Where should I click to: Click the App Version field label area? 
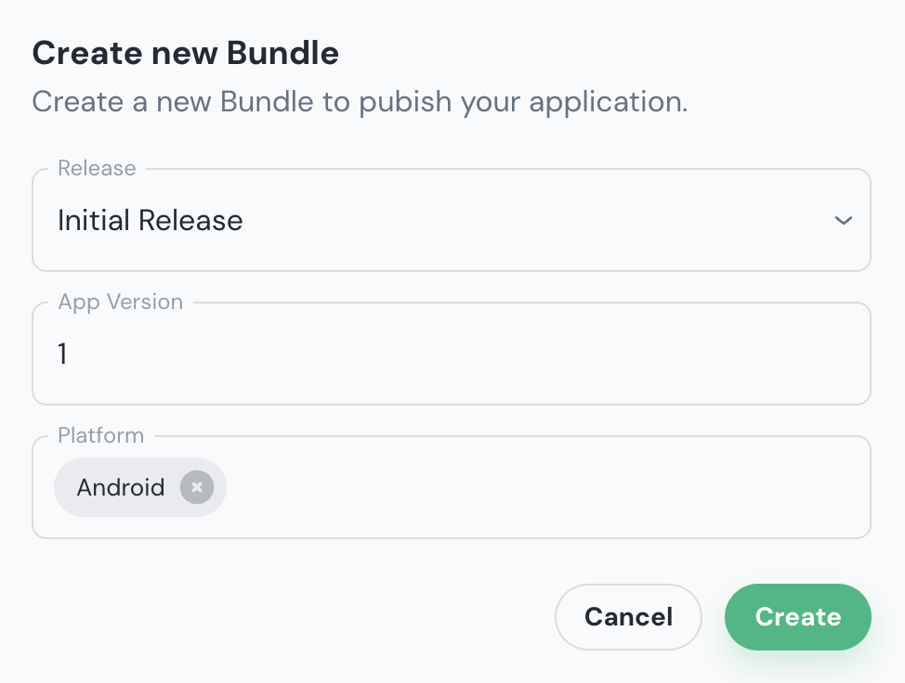click(120, 302)
